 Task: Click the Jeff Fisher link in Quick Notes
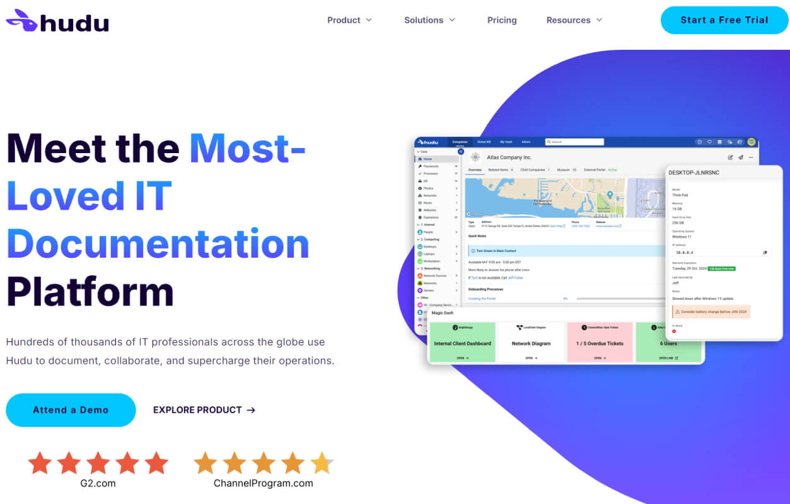click(x=515, y=278)
